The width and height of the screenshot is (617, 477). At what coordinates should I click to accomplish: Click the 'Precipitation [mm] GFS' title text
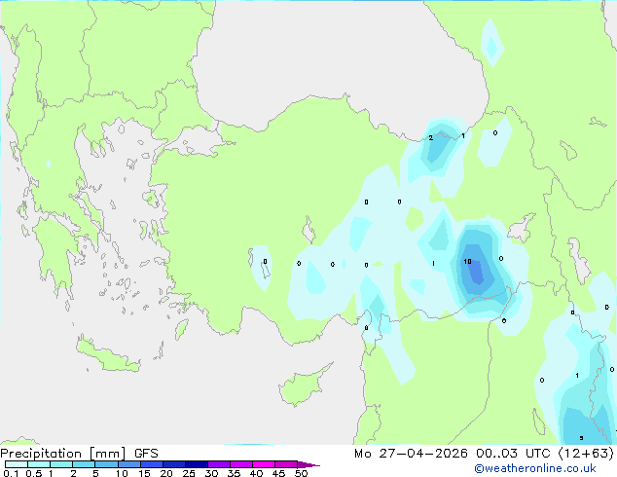pos(79,454)
